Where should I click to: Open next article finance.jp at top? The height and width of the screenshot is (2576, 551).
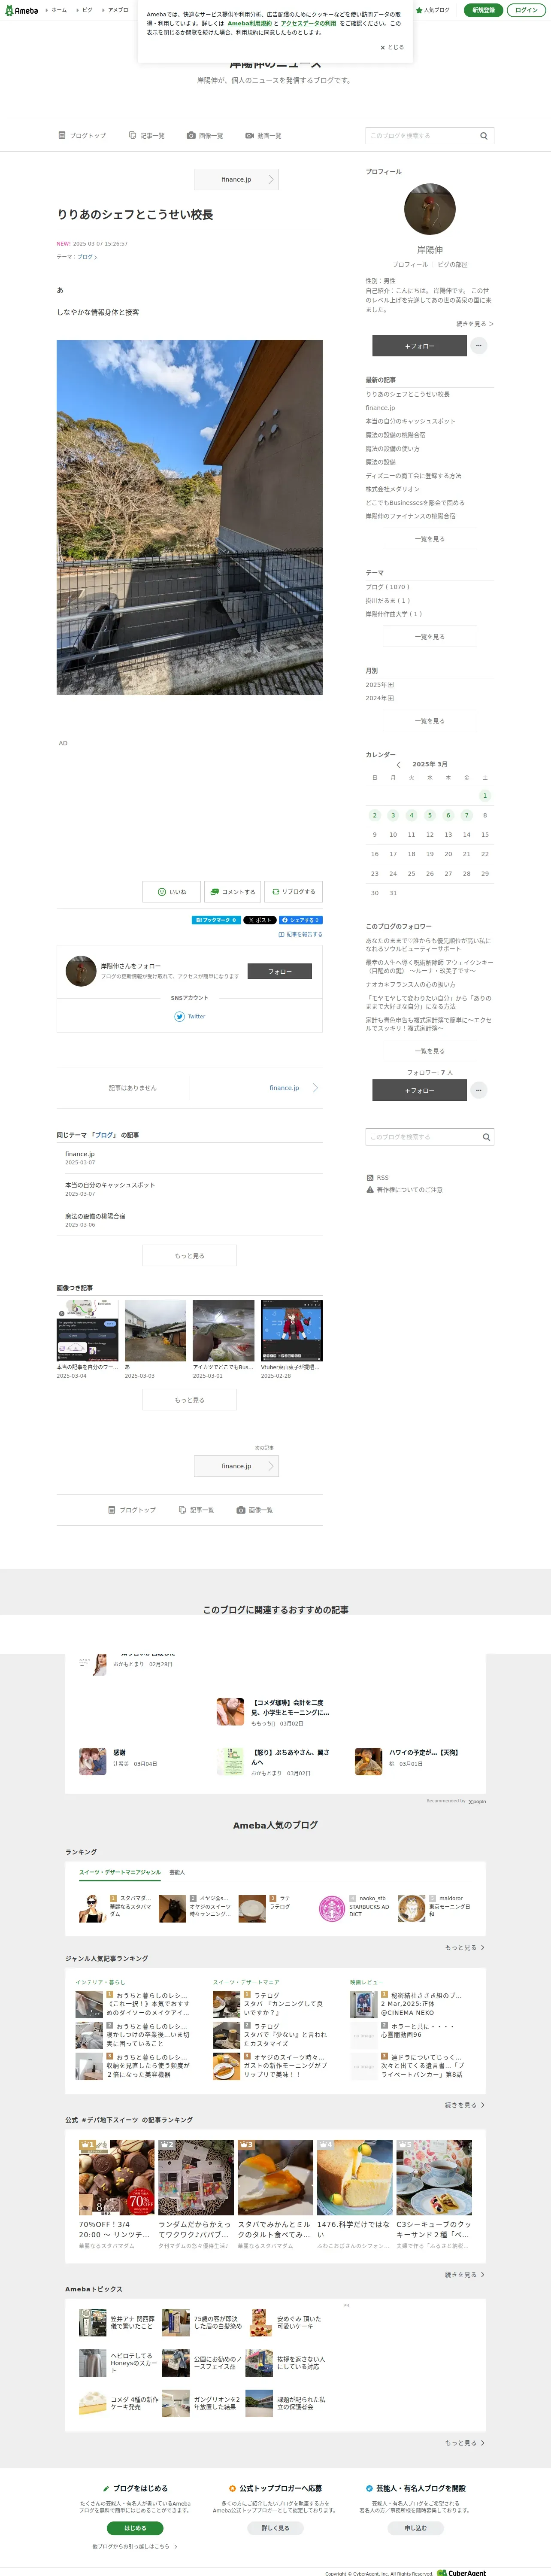point(236,180)
